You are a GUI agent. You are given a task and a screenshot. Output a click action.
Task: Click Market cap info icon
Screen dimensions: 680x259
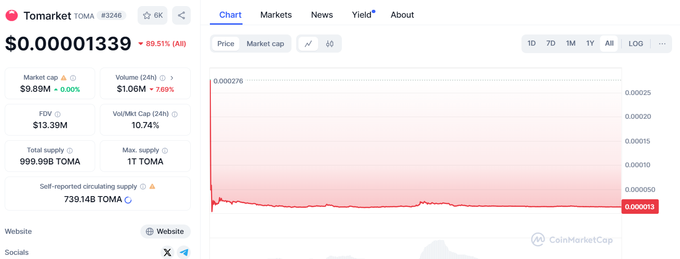(x=73, y=78)
